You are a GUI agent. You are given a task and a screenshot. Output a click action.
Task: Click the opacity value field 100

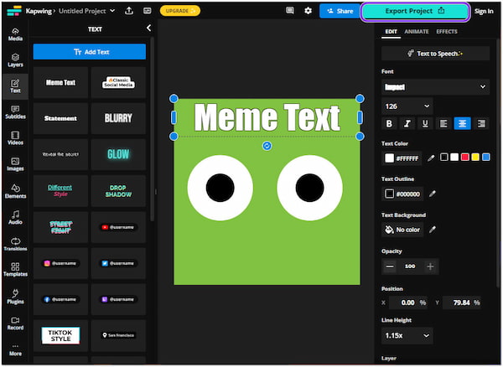(x=410, y=266)
